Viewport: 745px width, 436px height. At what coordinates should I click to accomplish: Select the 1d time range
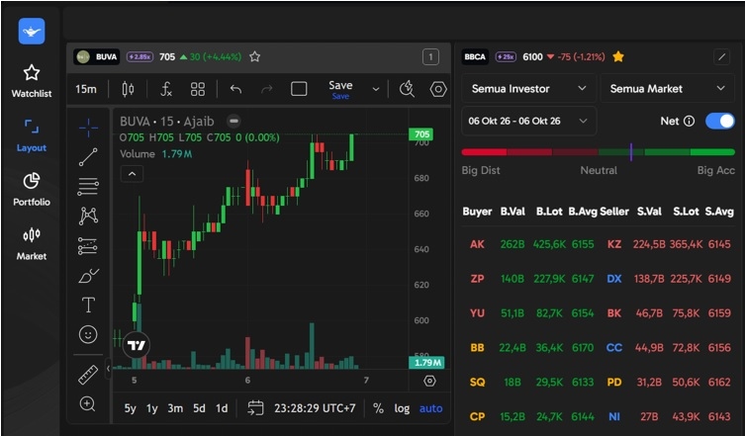coord(222,408)
